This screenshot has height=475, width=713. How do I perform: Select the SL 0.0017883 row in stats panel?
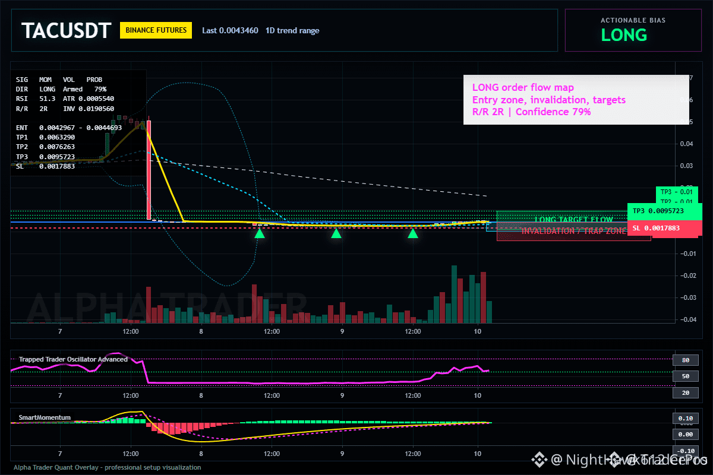[45, 166]
